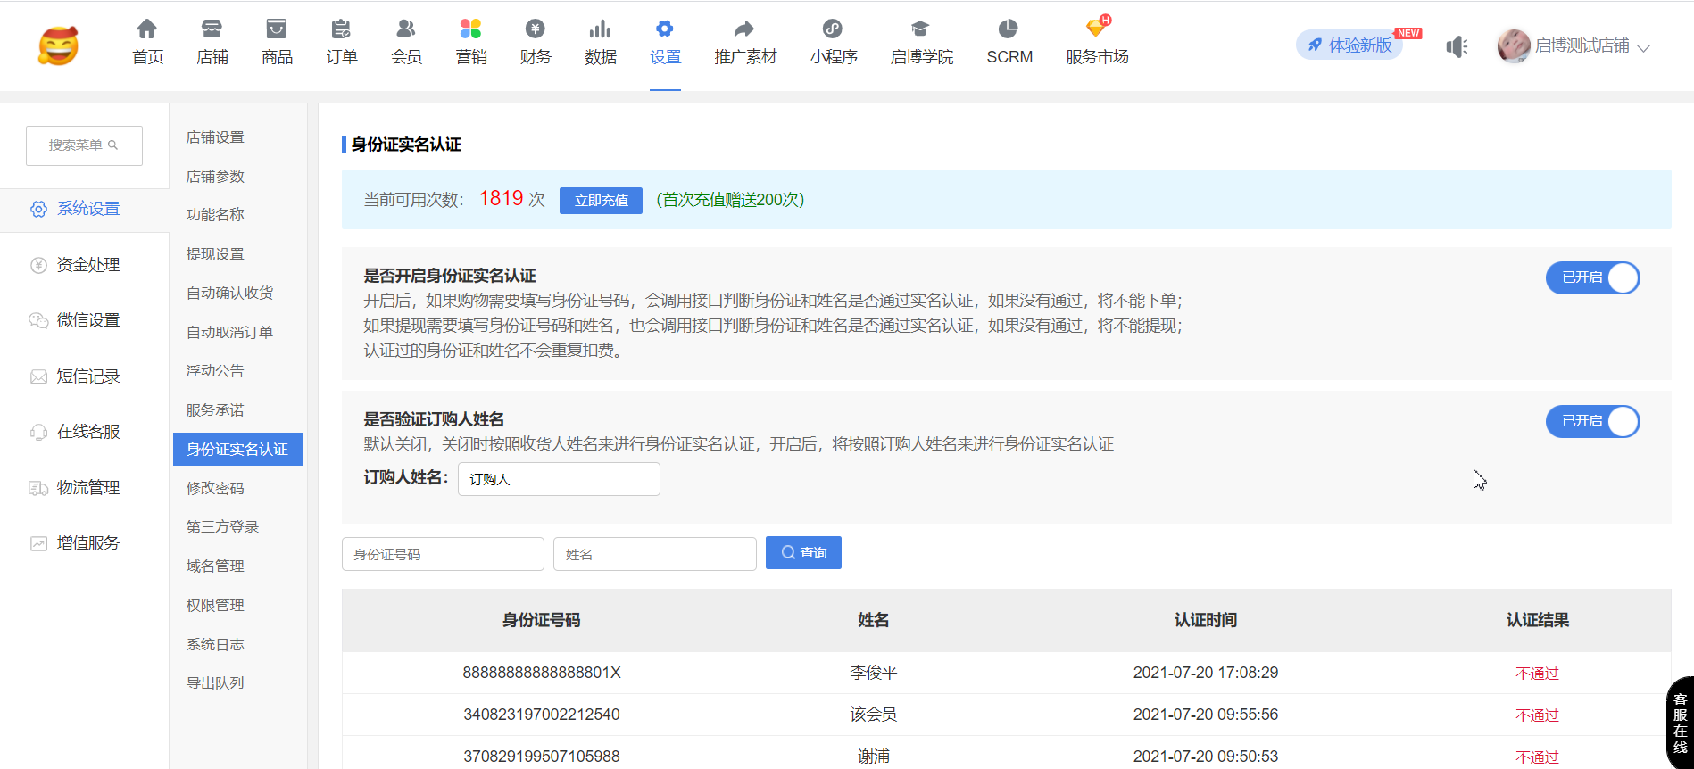Click the Mini Program (小程序) icon
The height and width of the screenshot is (769, 1694).
833,29
